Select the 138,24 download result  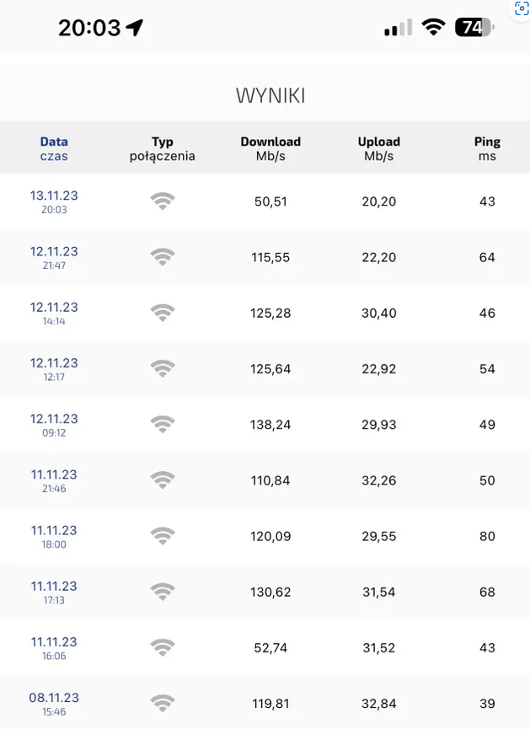(270, 425)
